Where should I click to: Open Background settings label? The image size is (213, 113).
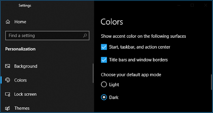tap(26, 66)
